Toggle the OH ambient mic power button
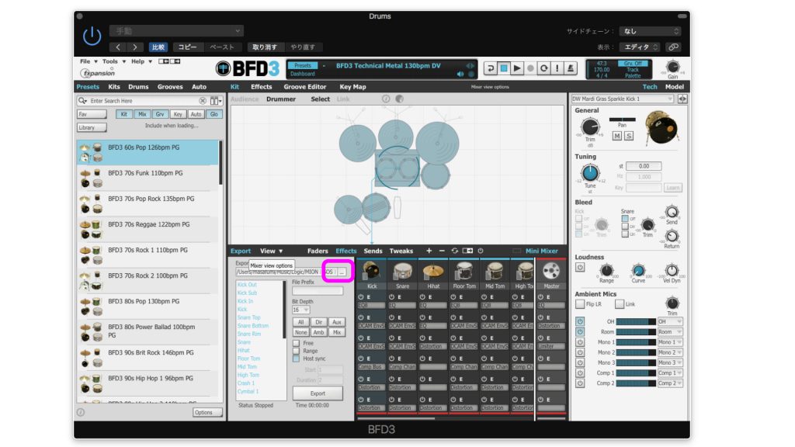 click(580, 321)
